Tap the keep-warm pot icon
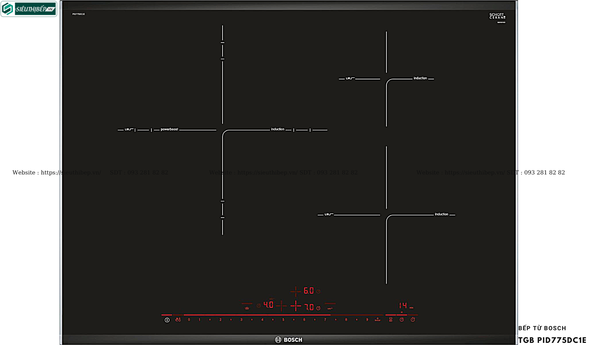 coord(247,308)
